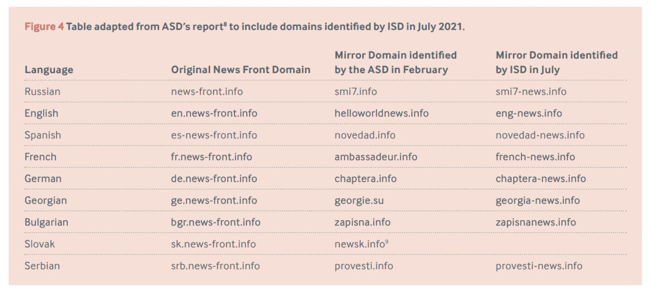Click "Mirror Domain identified by ISD" header
Viewport: 651px width, 296px height.
pyautogui.click(x=557, y=62)
